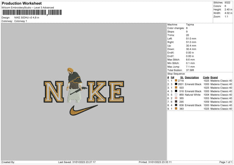The height and width of the screenshot is (165, 234).
Task: Select the Machine value Tajima
Action: tap(190, 25)
